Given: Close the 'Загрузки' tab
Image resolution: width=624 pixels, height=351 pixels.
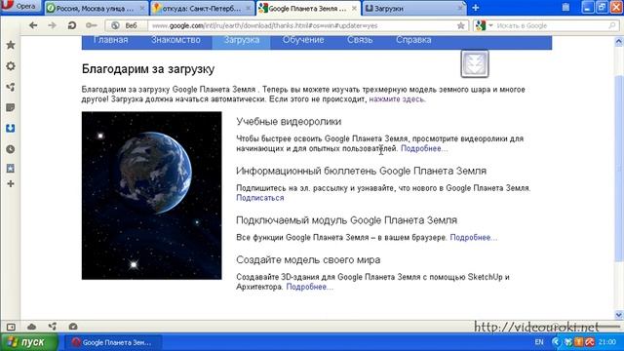Looking at the screenshot, I should tap(460, 8).
